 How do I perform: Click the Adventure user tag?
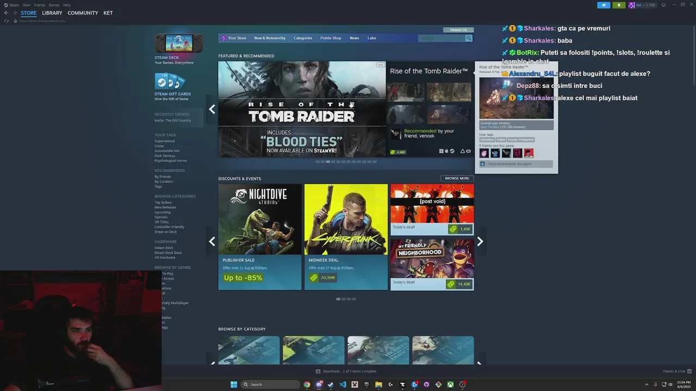[x=487, y=140]
